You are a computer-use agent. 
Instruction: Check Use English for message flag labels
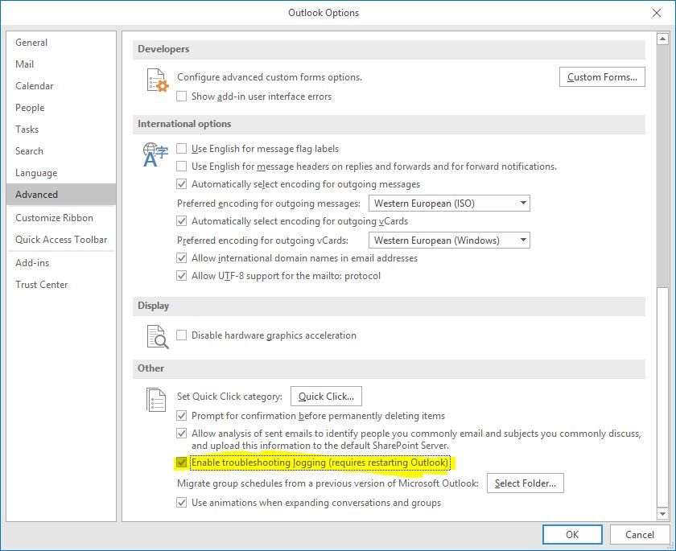pos(182,149)
